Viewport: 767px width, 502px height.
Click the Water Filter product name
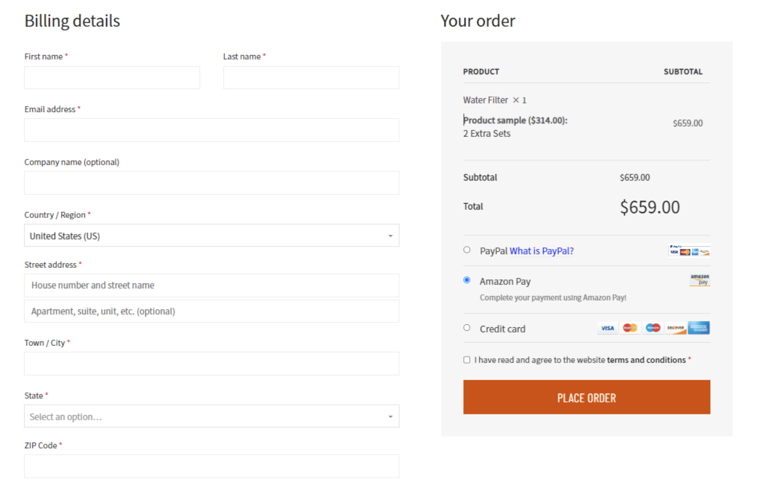pos(485,100)
